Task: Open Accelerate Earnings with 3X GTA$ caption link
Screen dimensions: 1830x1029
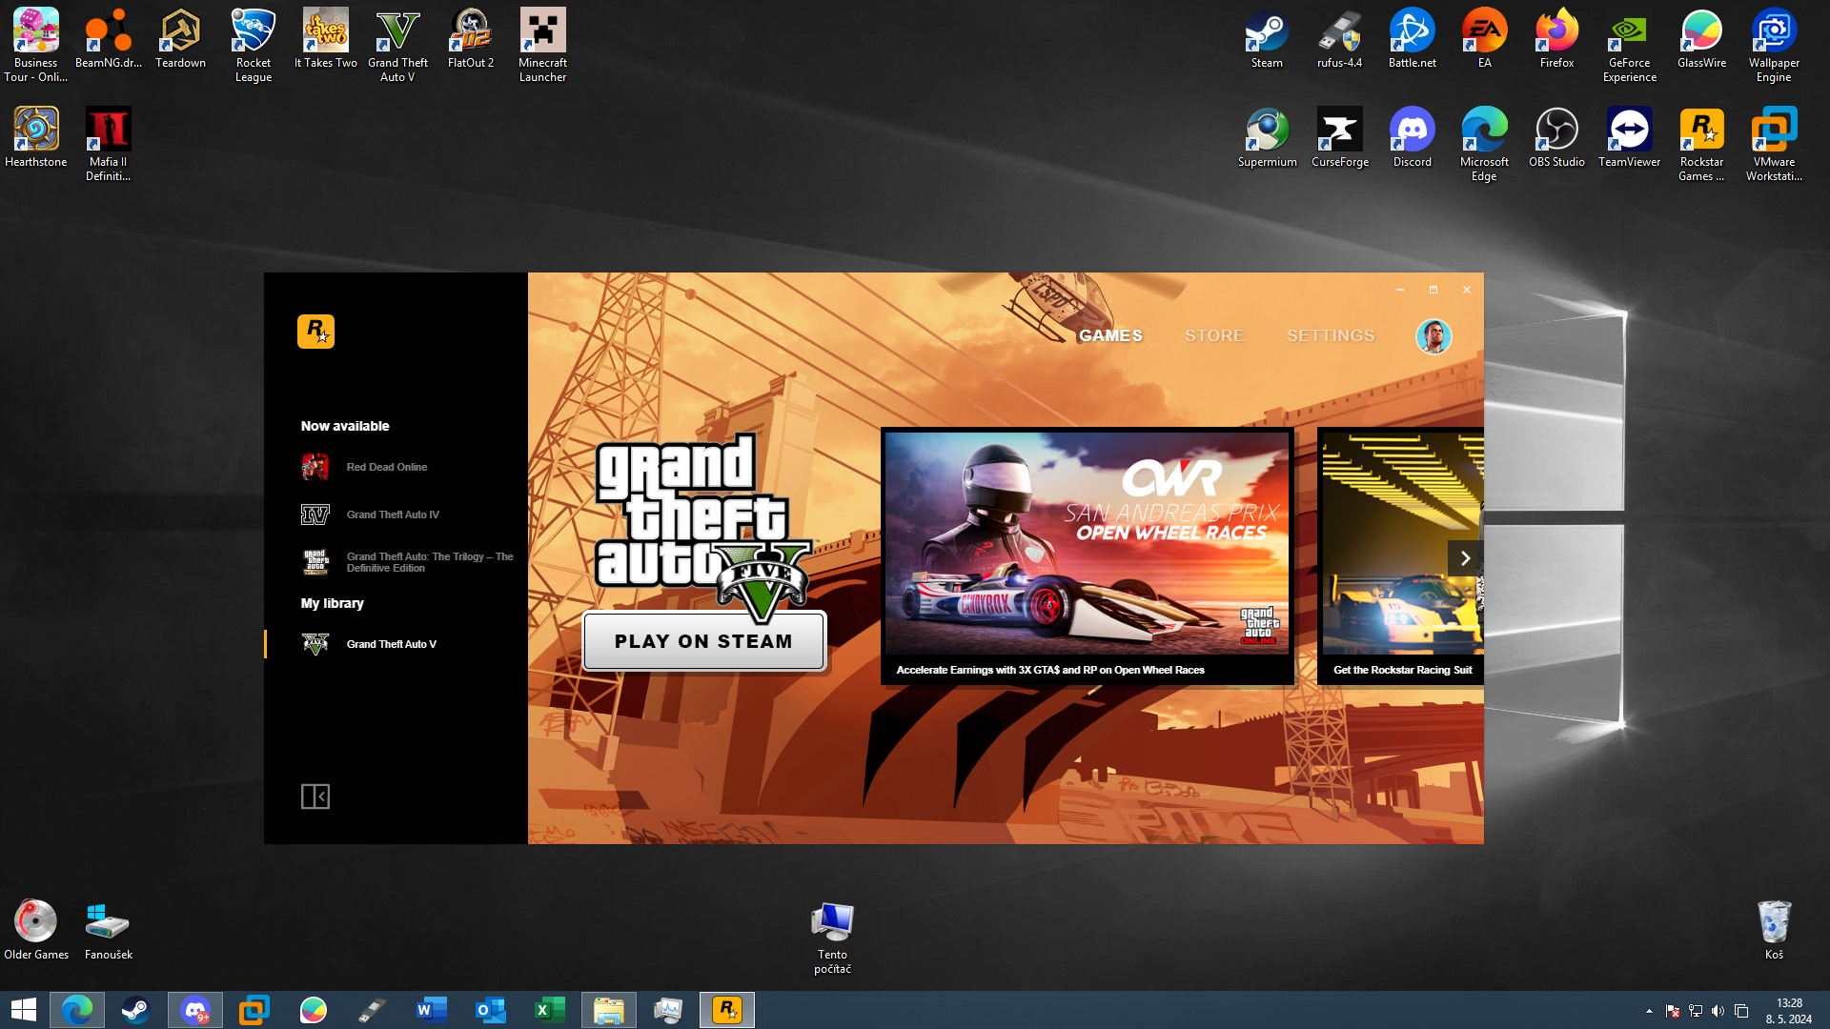Action: tap(1050, 670)
